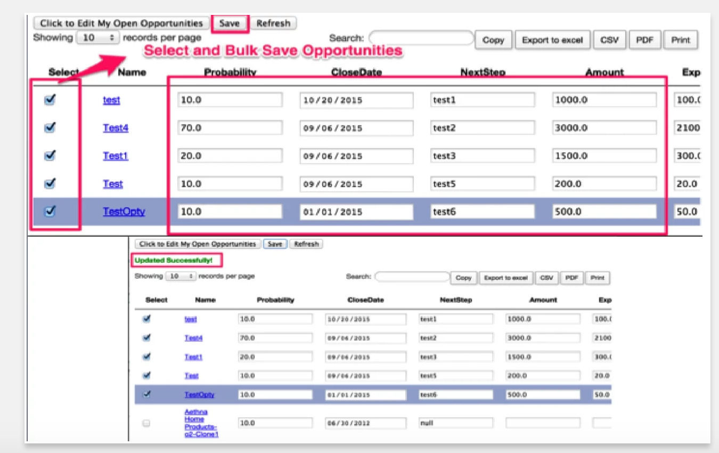
Task: Click Save button in the lower view
Action: coord(275,244)
